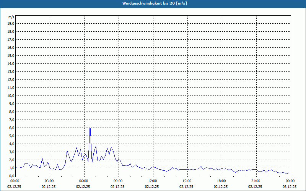This screenshot has height=191, width=306.
Task: Click the m/s unit label
Action: 11,17
